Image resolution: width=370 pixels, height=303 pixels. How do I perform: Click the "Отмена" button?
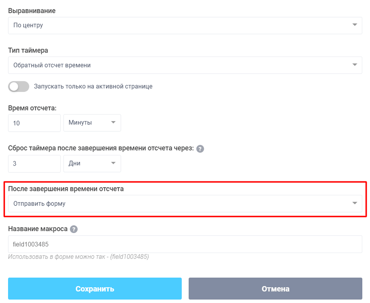click(x=275, y=288)
